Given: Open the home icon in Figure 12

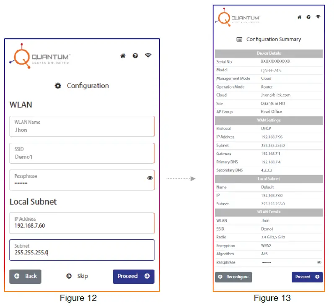Looking at the screenshot, I should pos(123,56).
